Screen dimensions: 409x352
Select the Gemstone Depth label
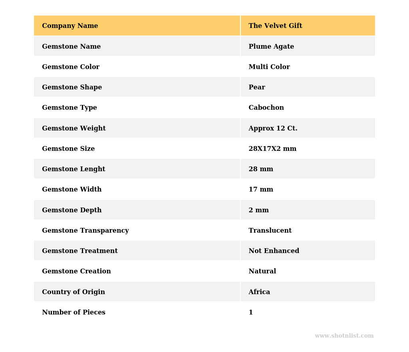pos(72,210)
